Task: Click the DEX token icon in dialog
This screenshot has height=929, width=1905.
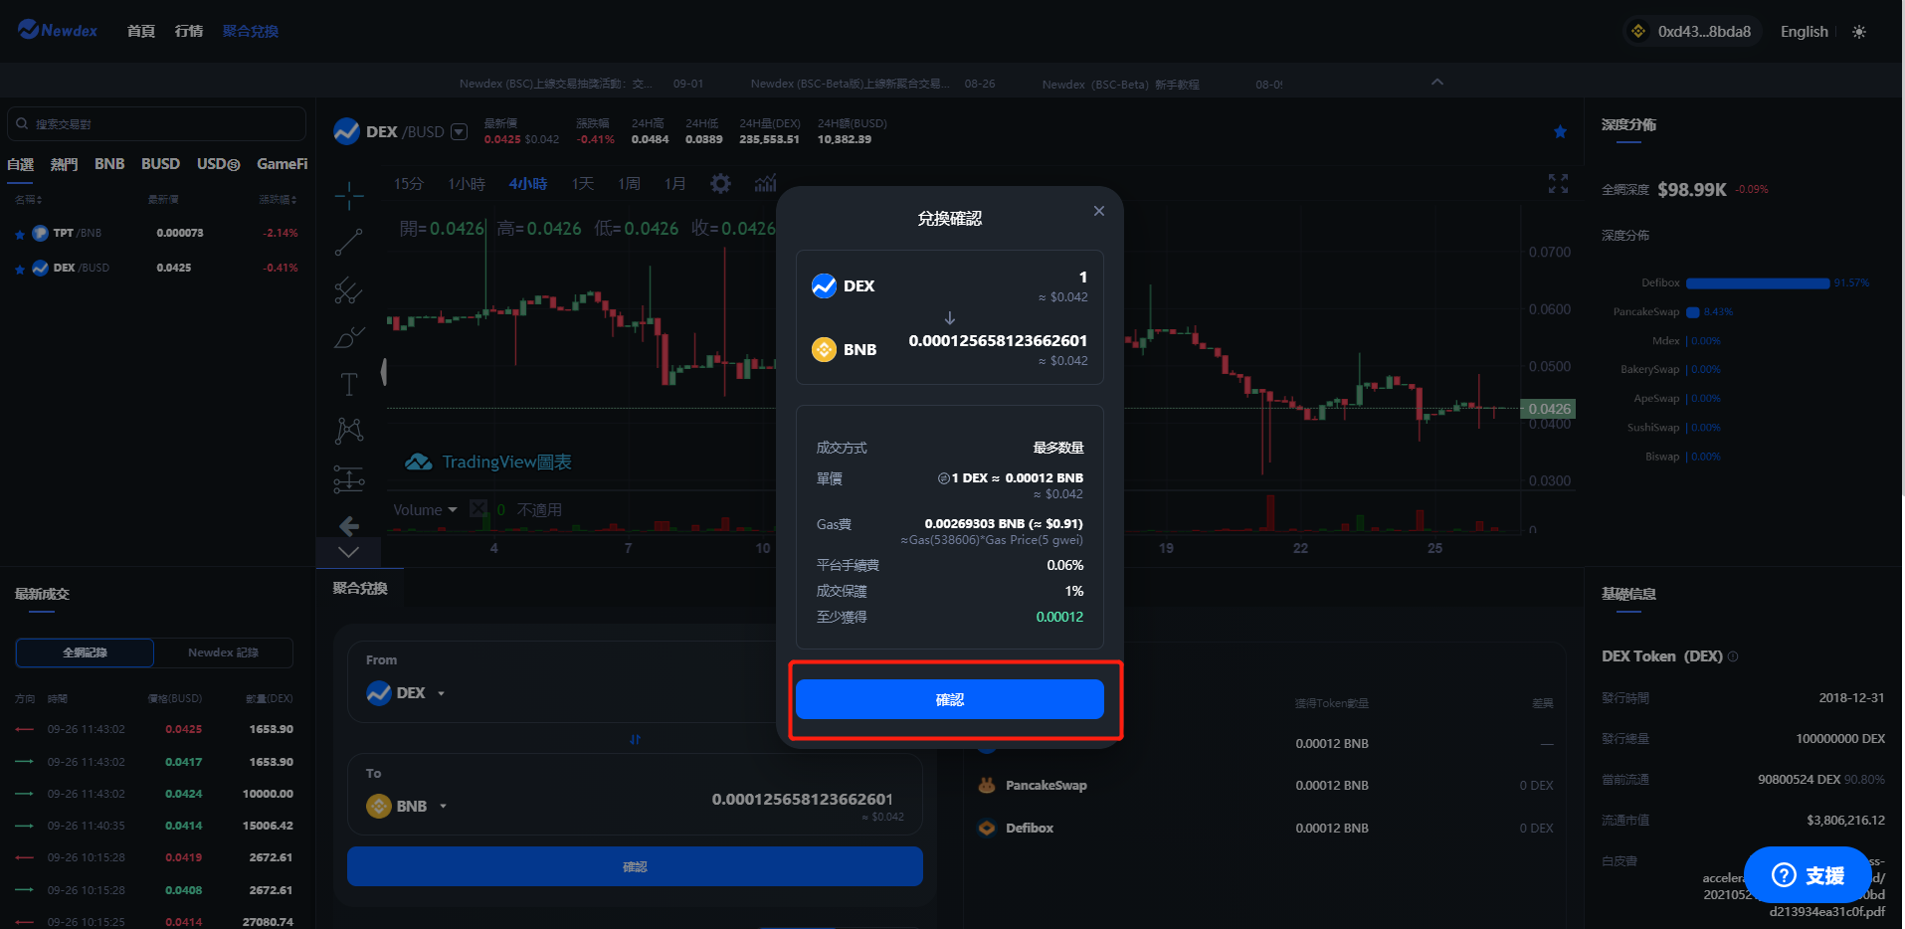Action: (x=825, y=286)
